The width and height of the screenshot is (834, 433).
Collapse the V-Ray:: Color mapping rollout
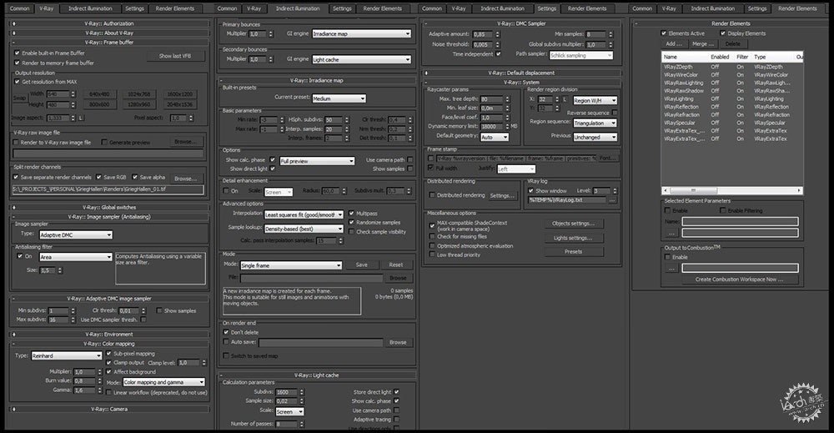point(109,345)
